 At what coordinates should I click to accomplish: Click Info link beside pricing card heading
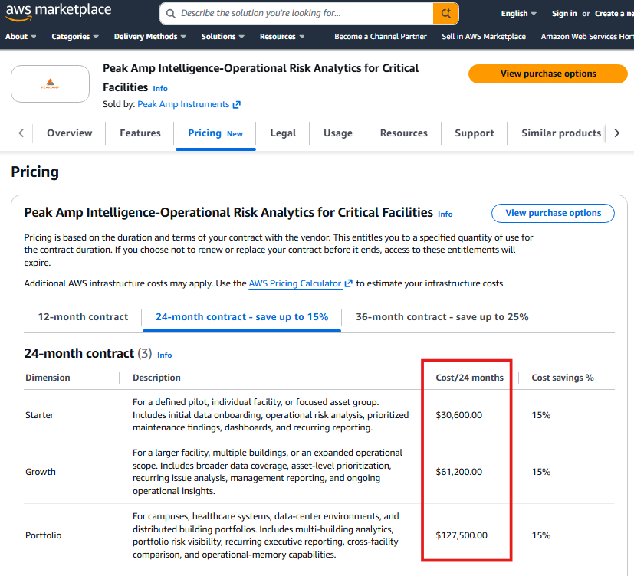tap(445, 214)
